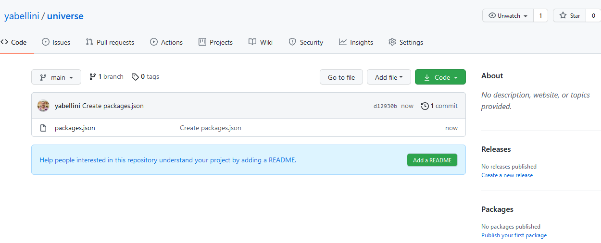This screenshot has height=243, width=601.
Task: Switch to the Issues tab
Action: (56, 42)
